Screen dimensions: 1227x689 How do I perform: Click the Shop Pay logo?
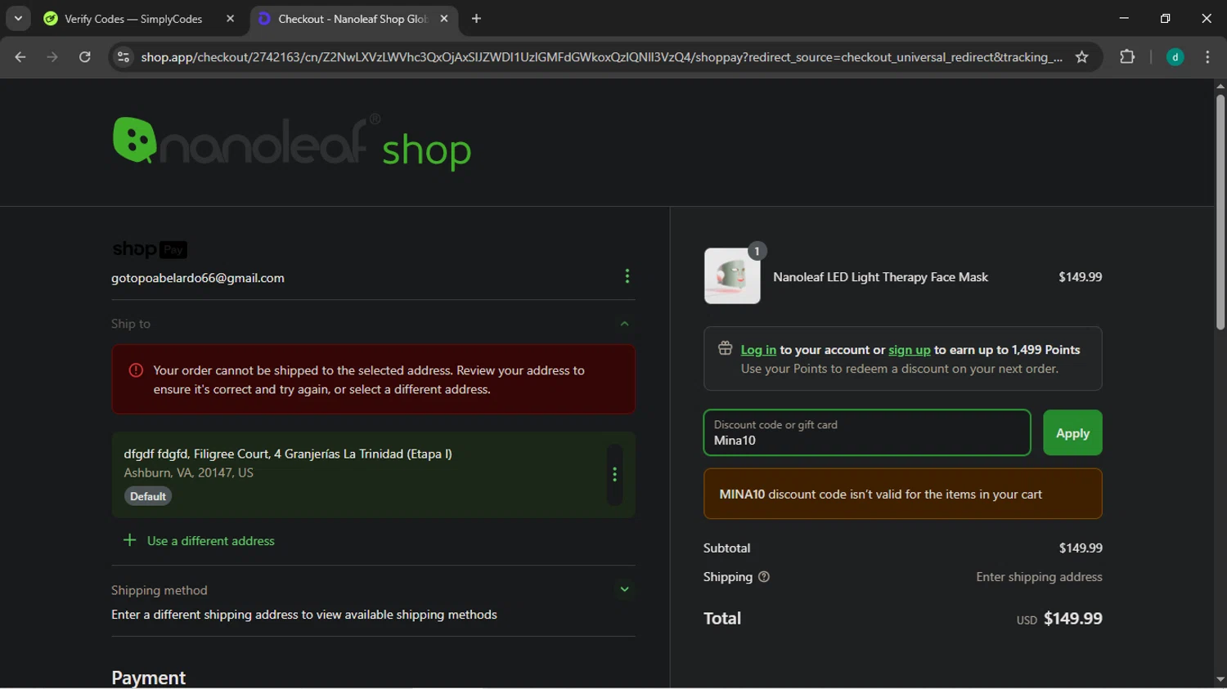click(x=150, y=249)
